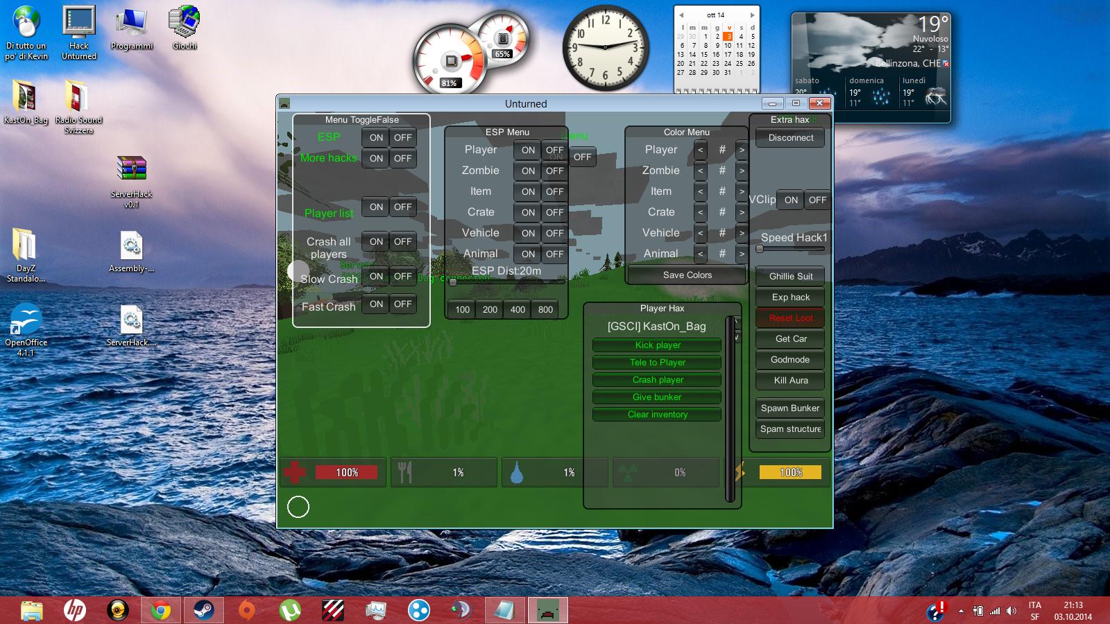The width and height of the screenshot is (1110, 624).
Task: Launch Google Chrome from the taskbar
Action: pyautogui.click(x=161, y=610)
